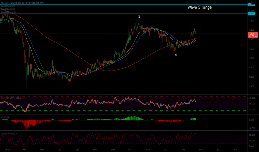The width and height of the screenshot is (259, 152).
Task: Click the 2020 label on time axis
Action: point(8,150)
